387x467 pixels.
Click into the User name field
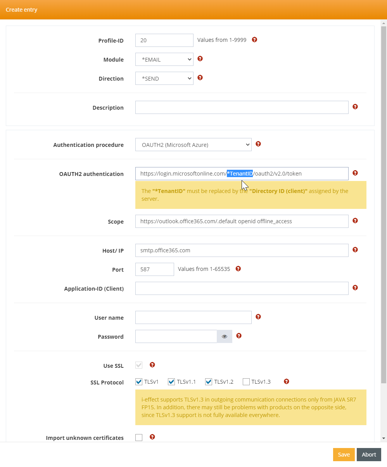pyautogui.click(x=193, y=317)
